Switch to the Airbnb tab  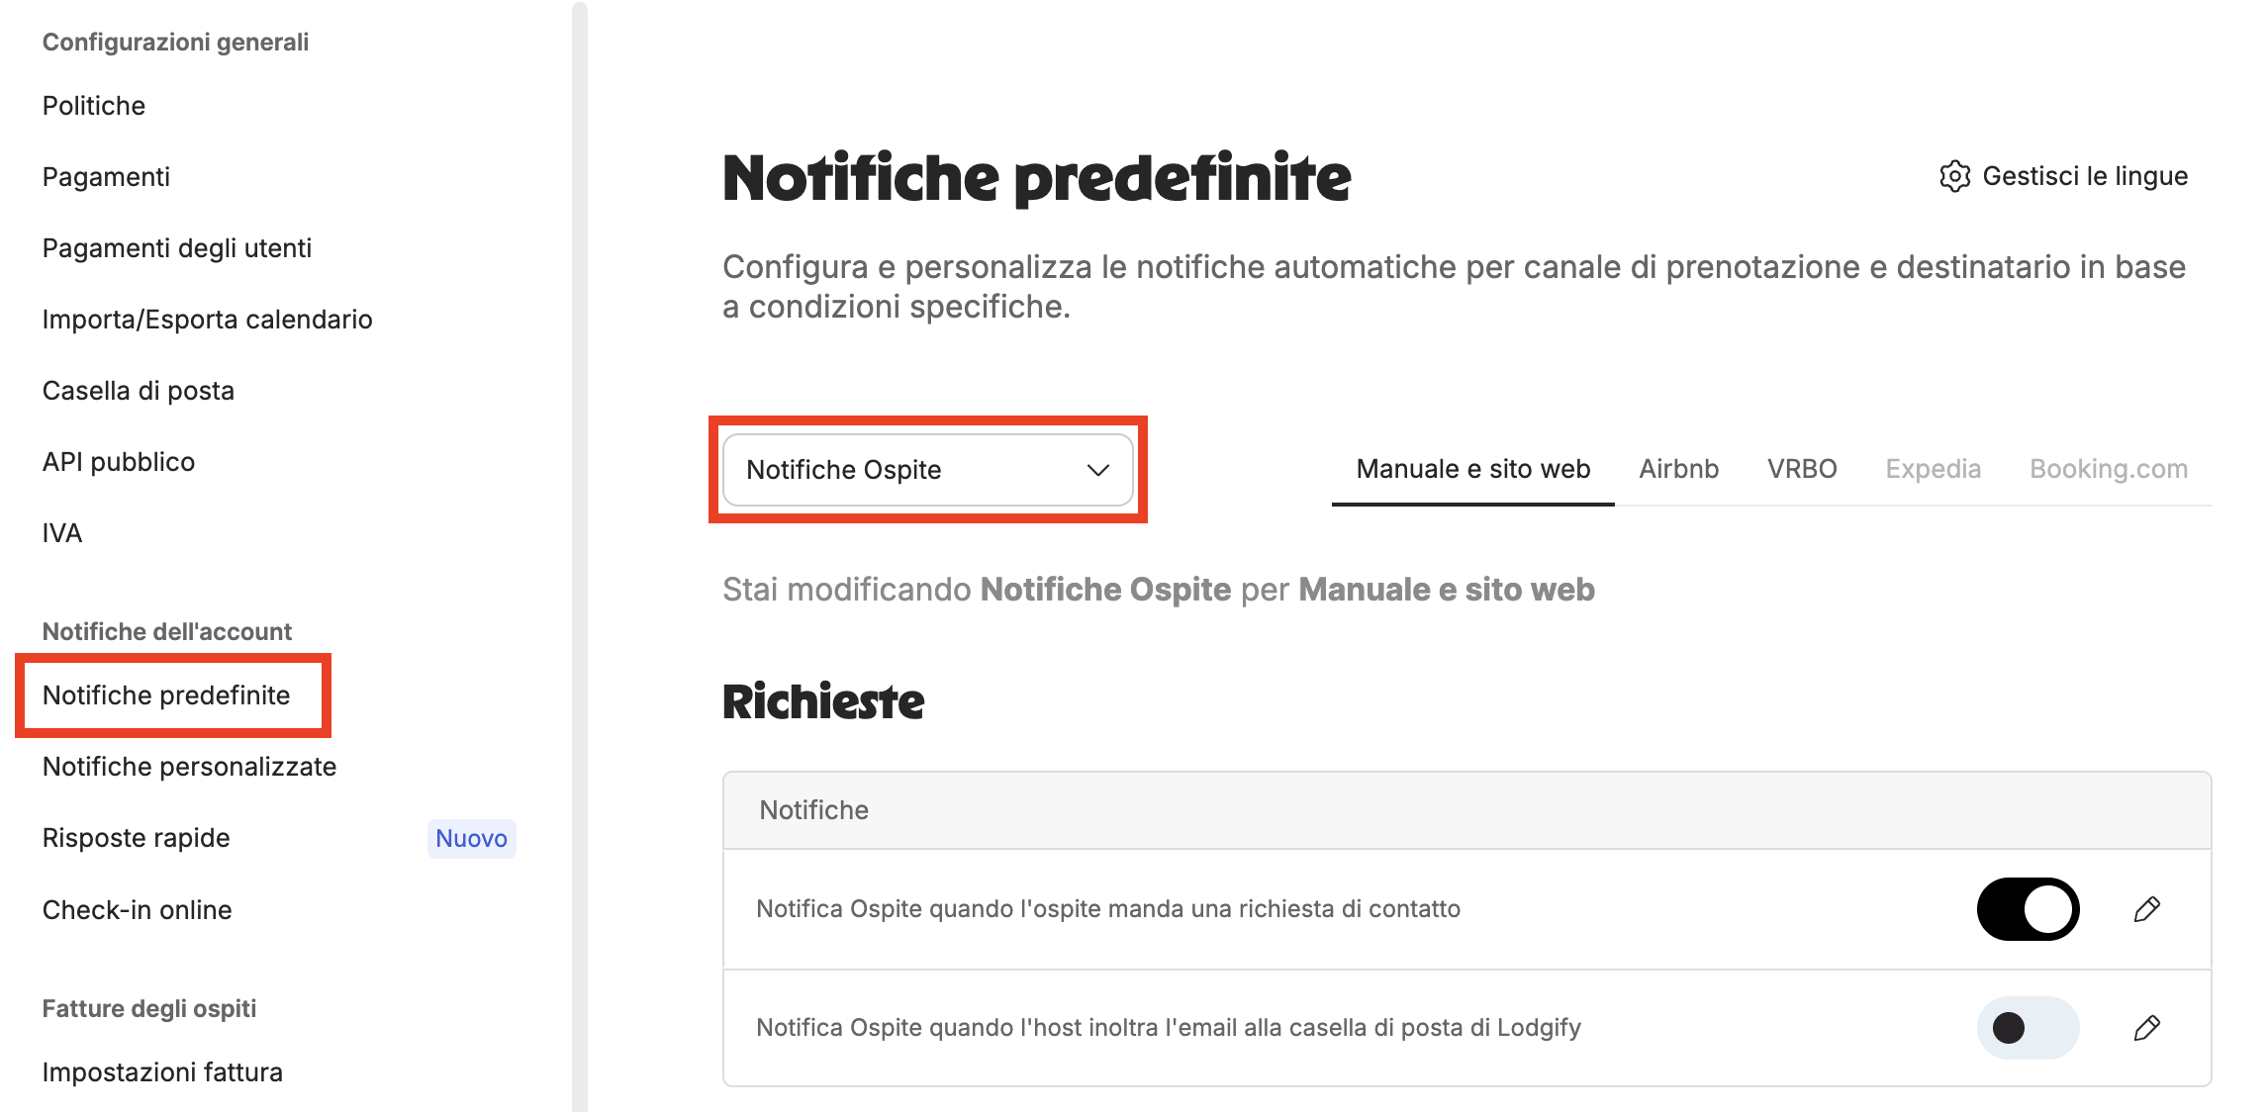1678,469
